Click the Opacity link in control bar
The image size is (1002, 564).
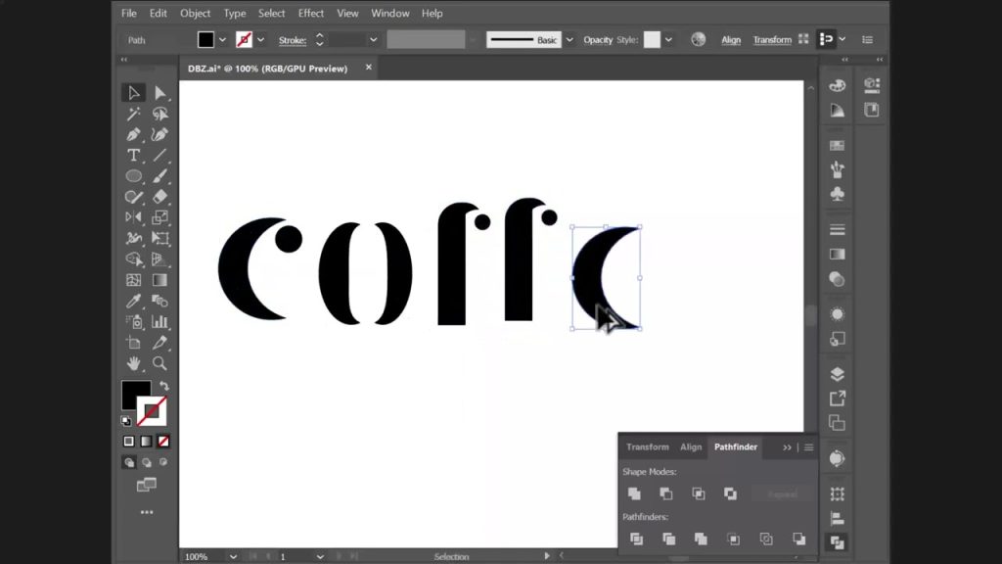click(x=597, y=40)
